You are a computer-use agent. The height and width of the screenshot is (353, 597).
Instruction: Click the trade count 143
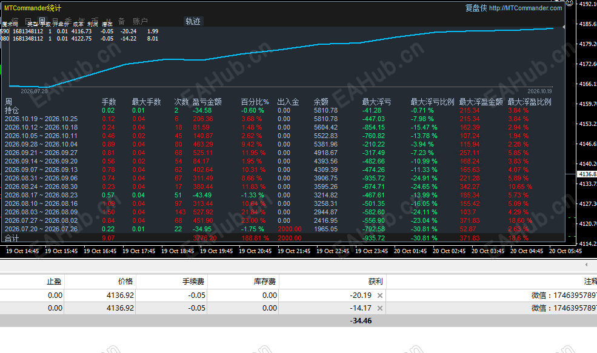click(x=180, y=213)
